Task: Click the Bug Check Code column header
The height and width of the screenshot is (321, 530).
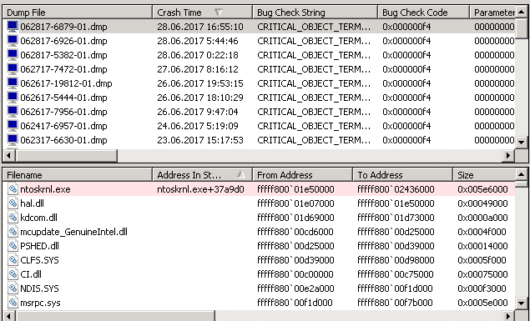Action: [x=423, y=13]
